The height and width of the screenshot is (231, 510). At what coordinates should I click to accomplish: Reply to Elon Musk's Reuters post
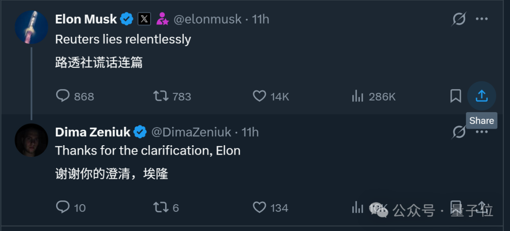coord(63,96)
